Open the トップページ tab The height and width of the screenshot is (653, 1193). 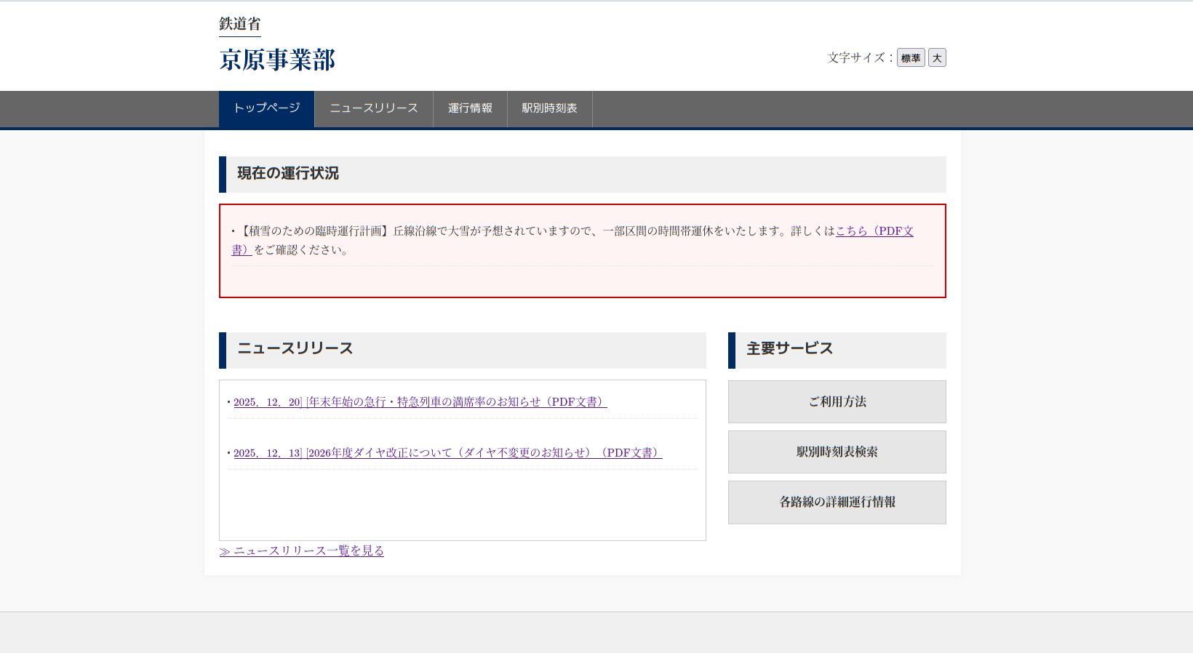[266, 108]
